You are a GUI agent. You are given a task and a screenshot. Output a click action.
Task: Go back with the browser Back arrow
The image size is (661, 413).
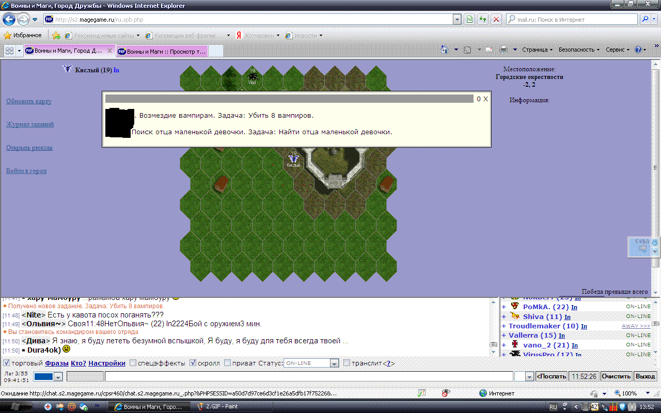pyautogui.click(x=9, y=20)
